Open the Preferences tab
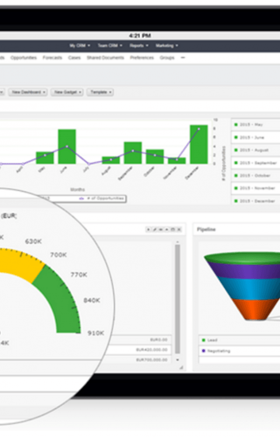The image size is (280, 437). 142,58
